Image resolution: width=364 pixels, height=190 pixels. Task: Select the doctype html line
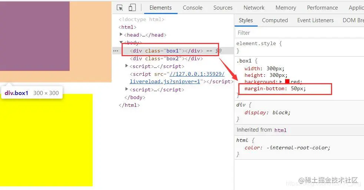click(x=141, y=20)
